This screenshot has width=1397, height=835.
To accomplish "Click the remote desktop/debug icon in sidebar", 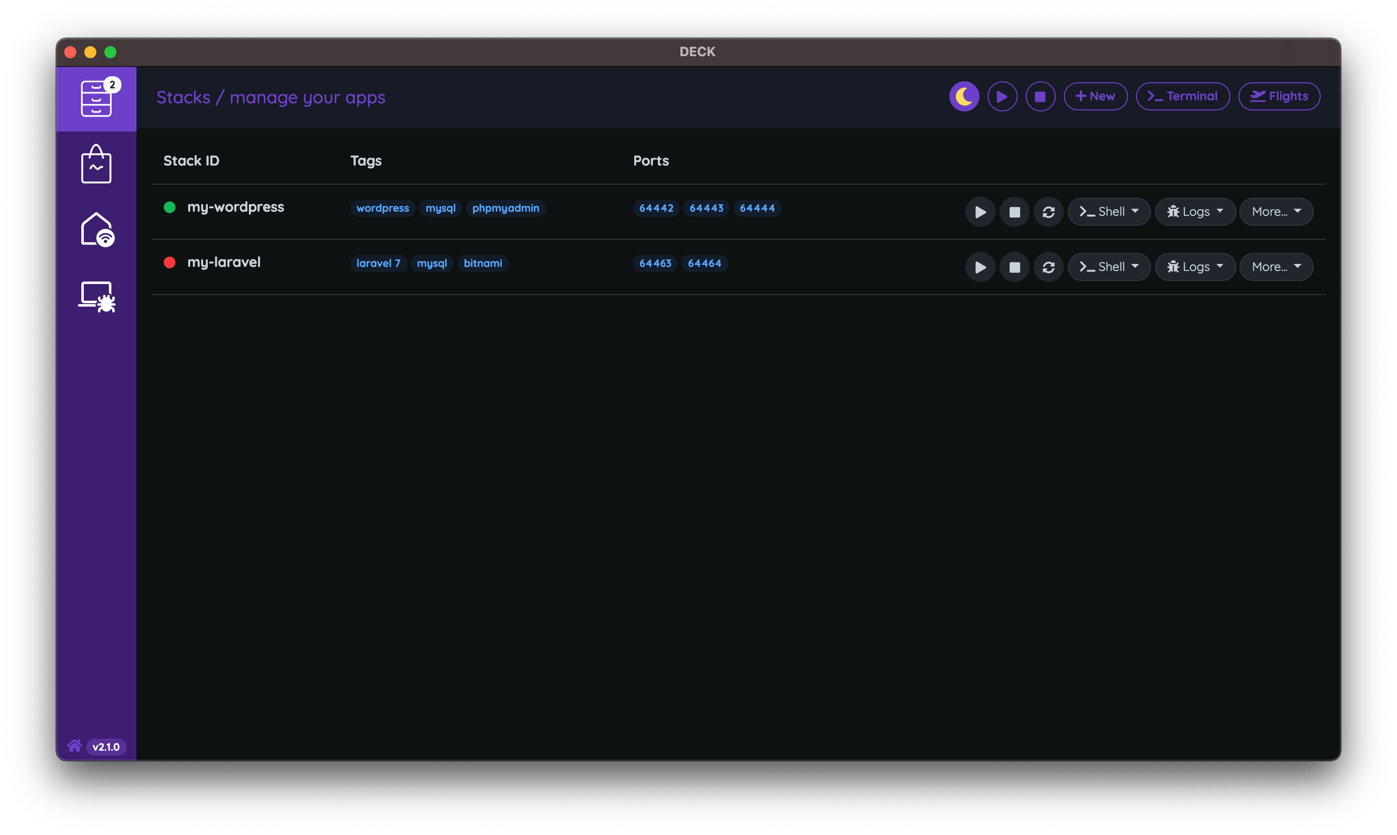I will [x=96, y=296].
